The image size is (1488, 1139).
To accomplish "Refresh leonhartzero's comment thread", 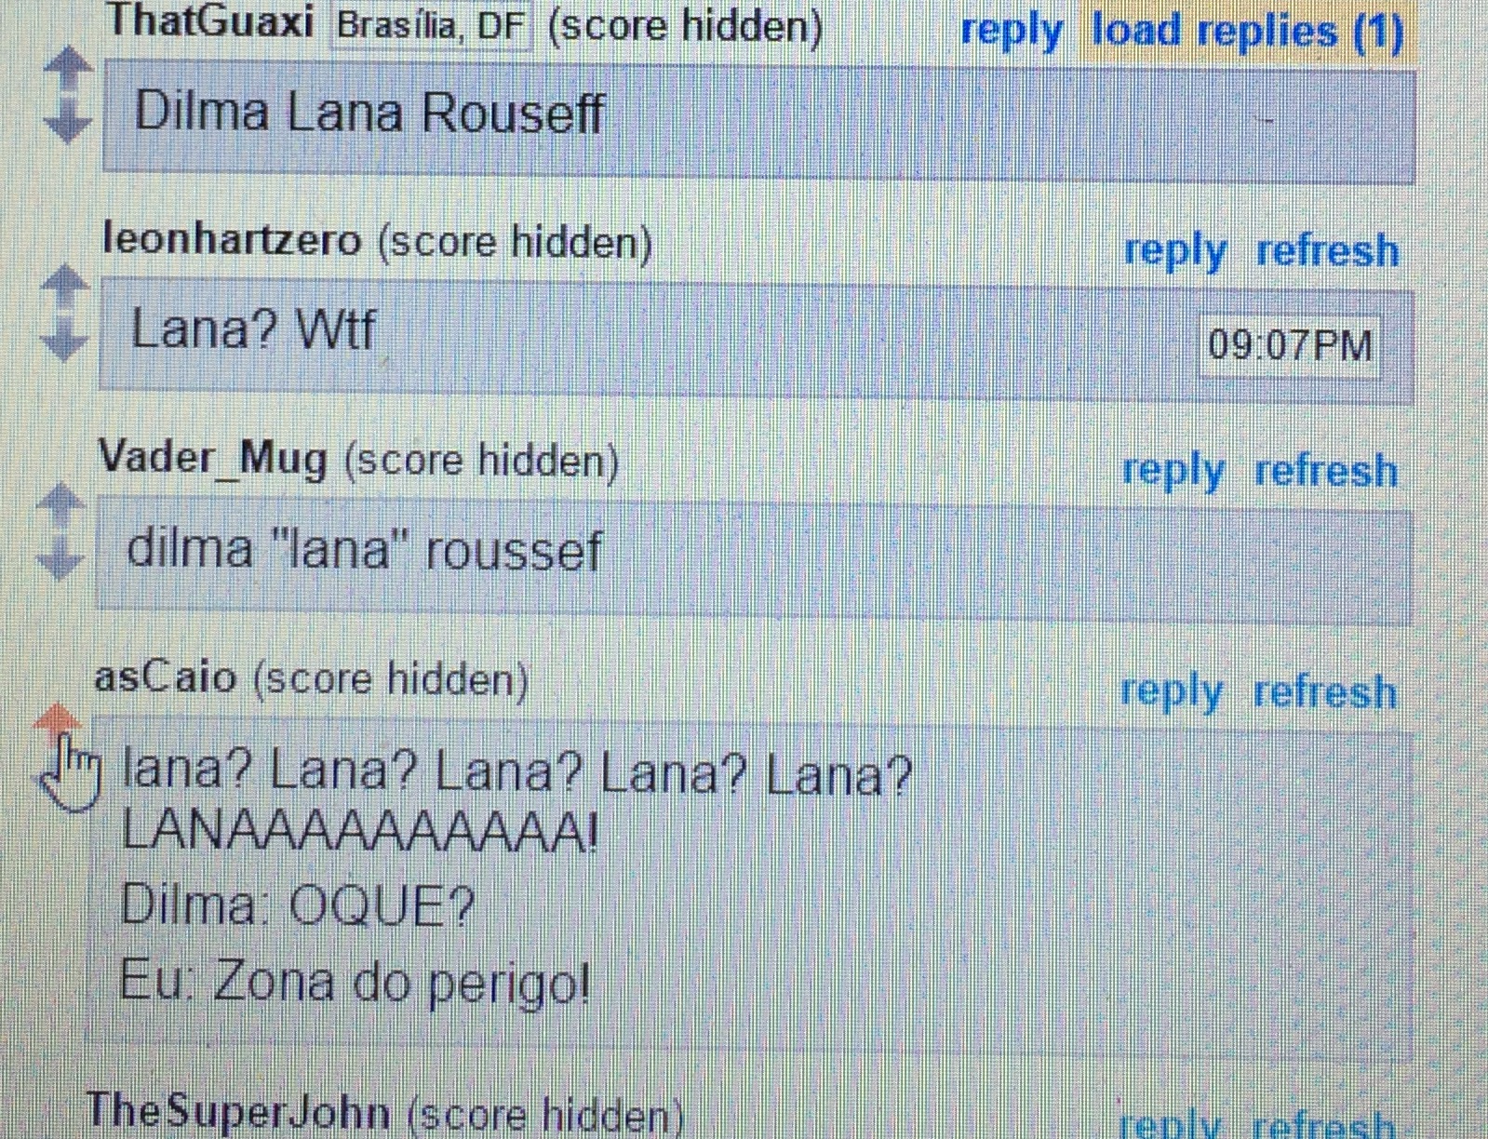I will click(x=1328, y=251).
